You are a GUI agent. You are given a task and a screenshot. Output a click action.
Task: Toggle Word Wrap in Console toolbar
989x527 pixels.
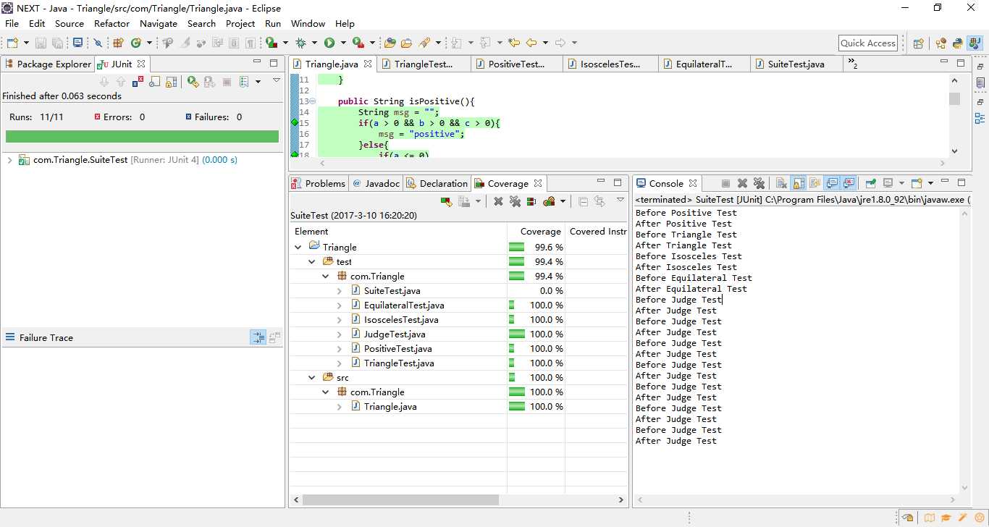[x=815, y=183]
